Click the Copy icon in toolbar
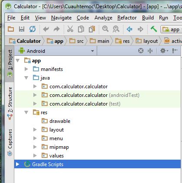Viewport: 182px width, 183px height. point(81,29)
